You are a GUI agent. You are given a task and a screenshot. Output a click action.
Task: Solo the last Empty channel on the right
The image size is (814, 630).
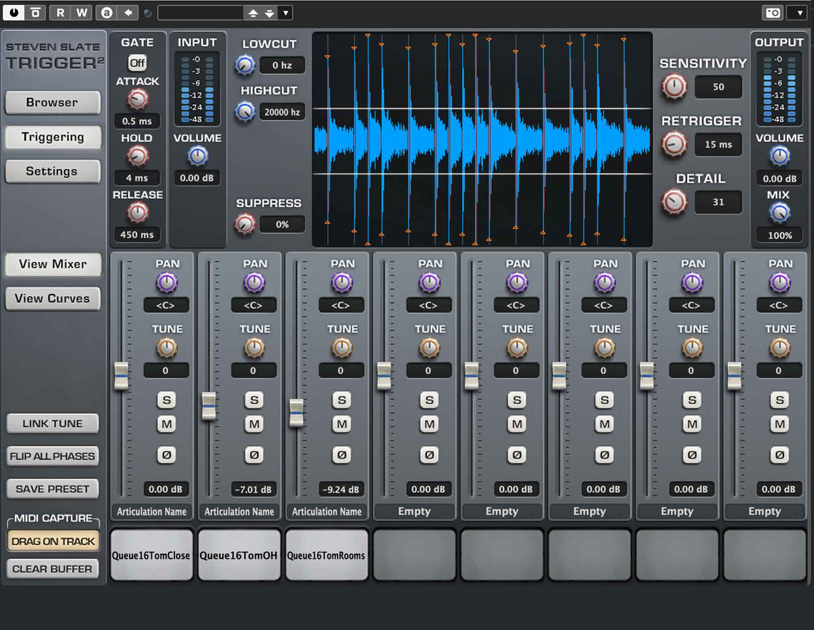779,400
